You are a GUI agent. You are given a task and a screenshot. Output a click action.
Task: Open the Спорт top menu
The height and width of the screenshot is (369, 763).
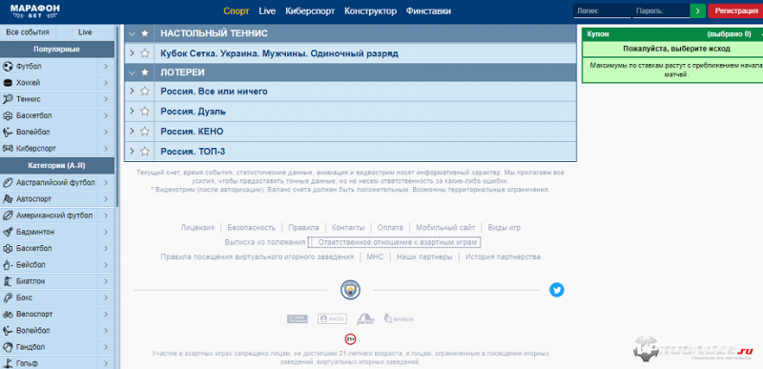pos(236,10)
